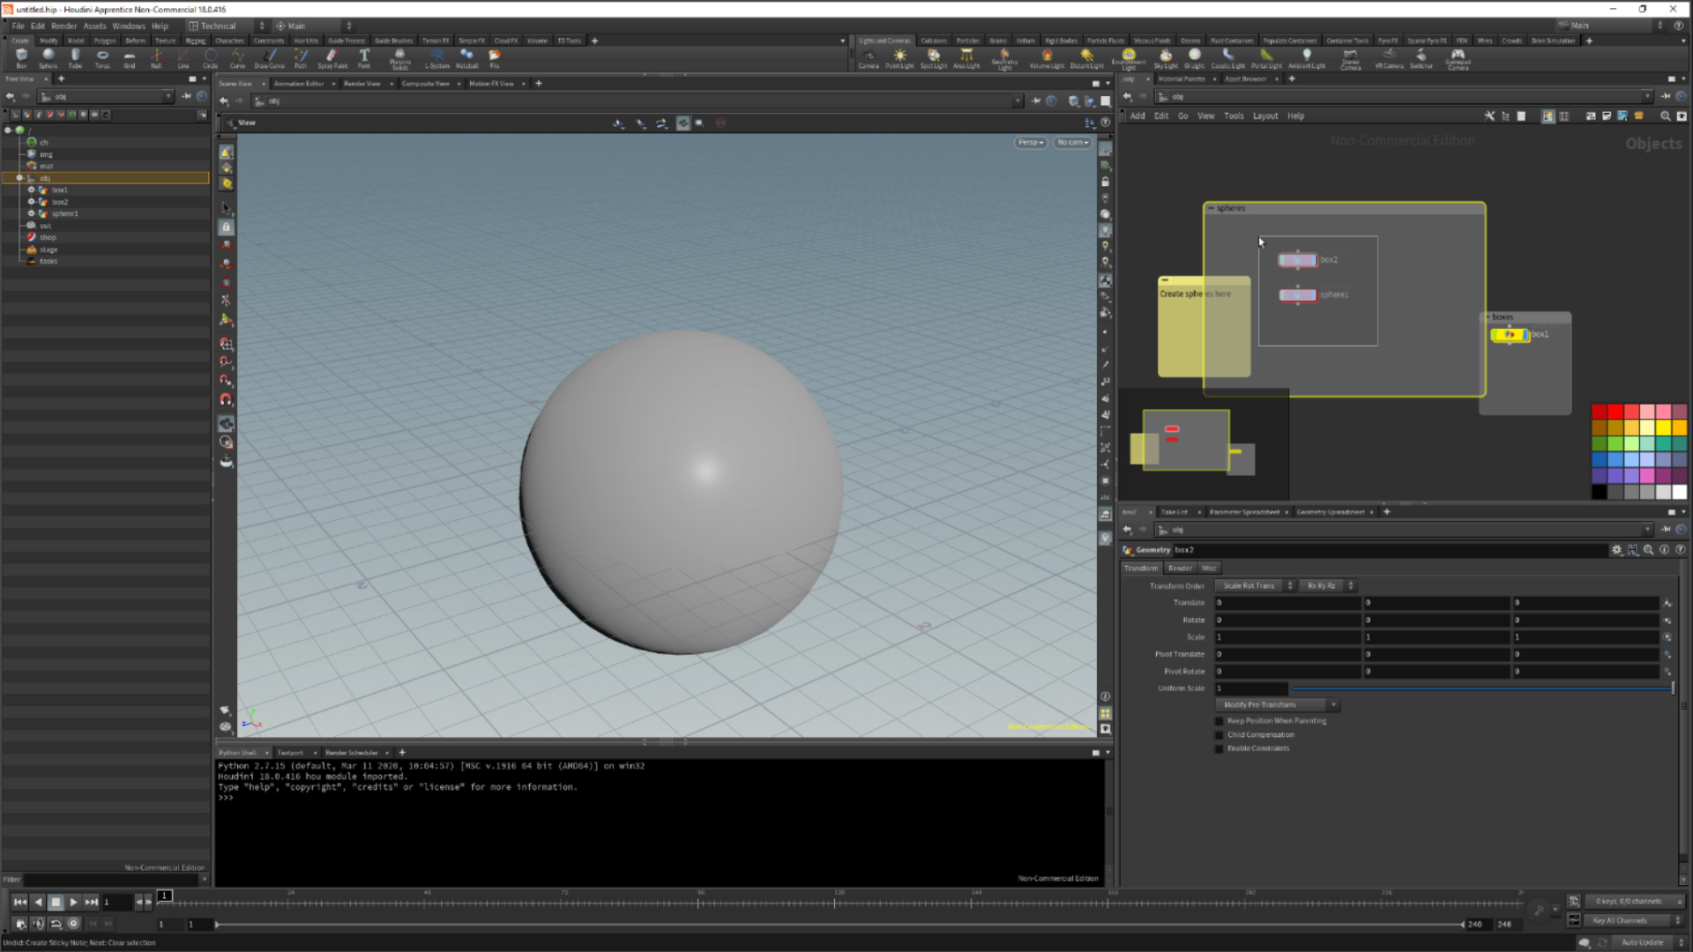Add a Point Light
The width and height of the screenshot is (1693, 952).
coord(899,57)
